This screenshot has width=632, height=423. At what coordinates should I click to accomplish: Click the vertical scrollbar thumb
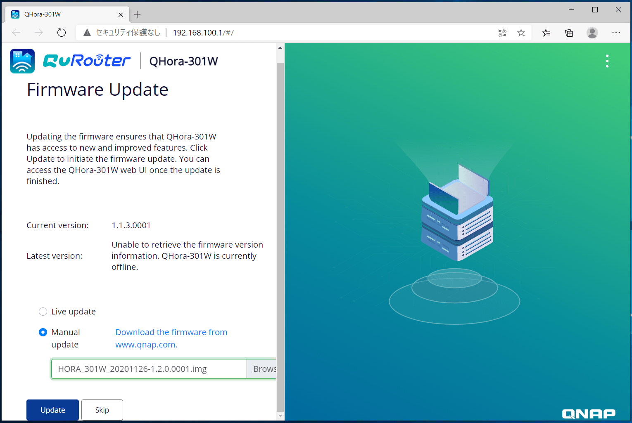click(280, 237)
